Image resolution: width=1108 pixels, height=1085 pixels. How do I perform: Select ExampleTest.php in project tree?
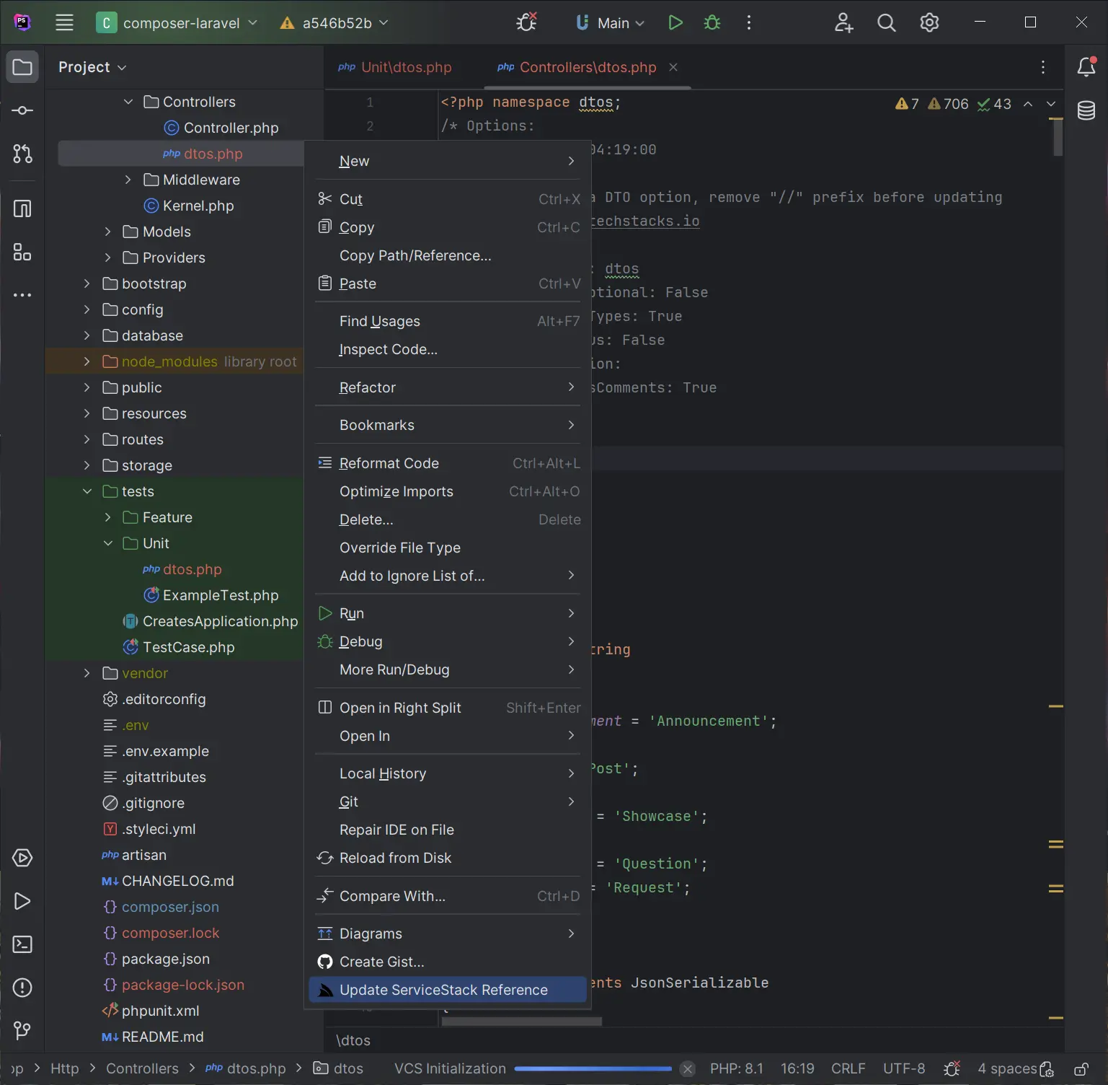click(221, 595)
